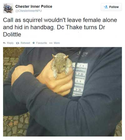Click the retweet arrows icon
Screen dimensions: 125x140
(x=17, y=43)
